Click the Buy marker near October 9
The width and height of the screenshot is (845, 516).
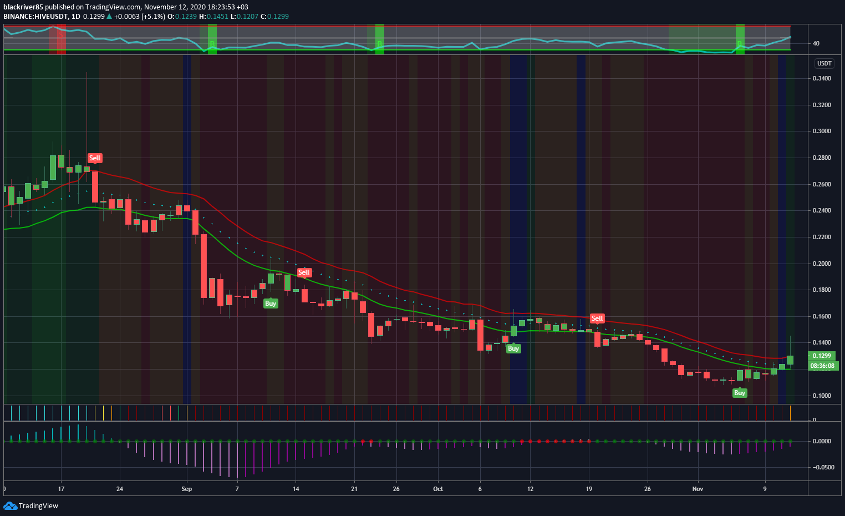click(x=513, y=348)
